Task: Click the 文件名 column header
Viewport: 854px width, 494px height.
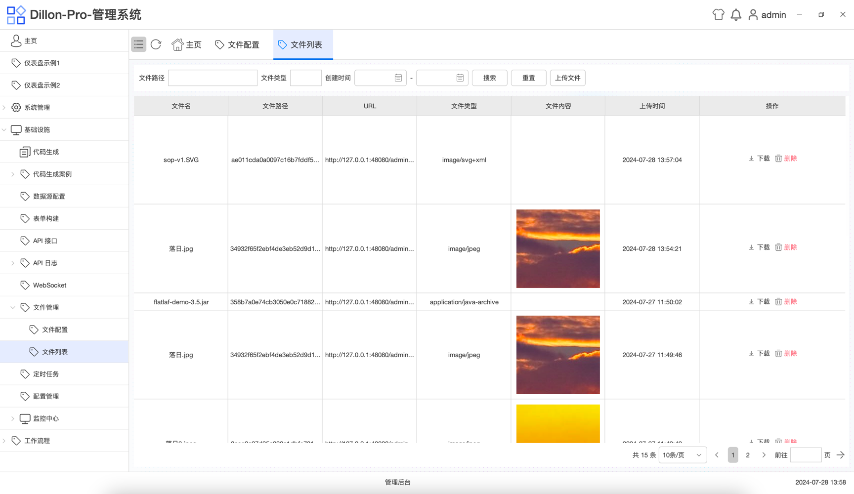Action: 181,106
